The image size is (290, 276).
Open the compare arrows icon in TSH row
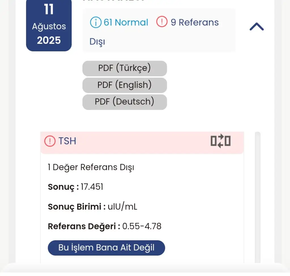pos(221,141)
